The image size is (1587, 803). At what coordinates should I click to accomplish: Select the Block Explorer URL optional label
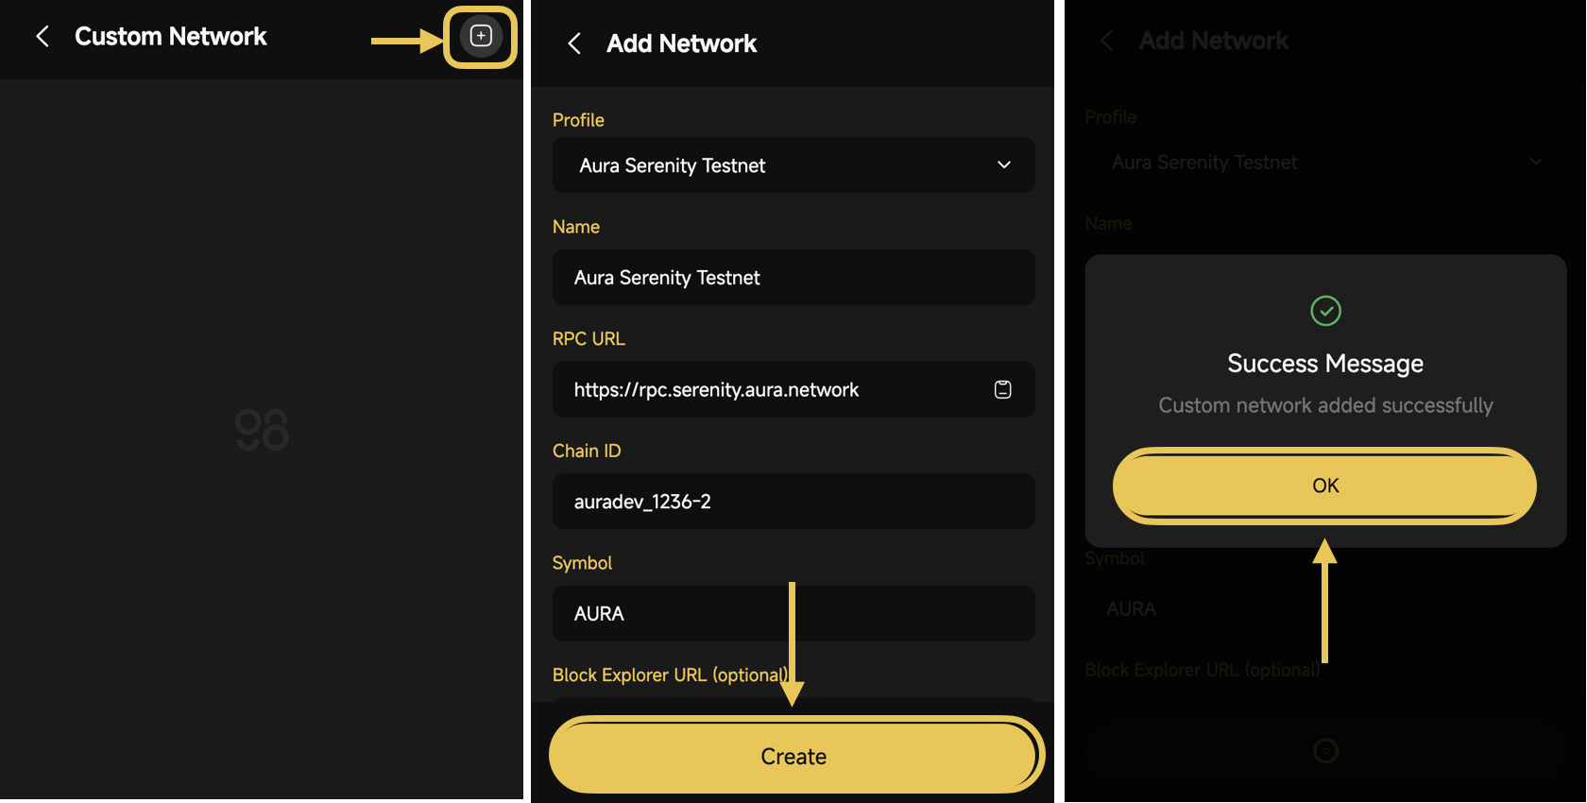tap(671, 675)
